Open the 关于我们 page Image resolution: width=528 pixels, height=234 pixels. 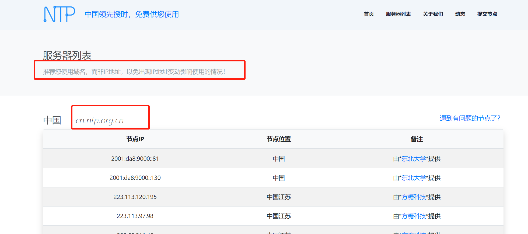[433, 14]
